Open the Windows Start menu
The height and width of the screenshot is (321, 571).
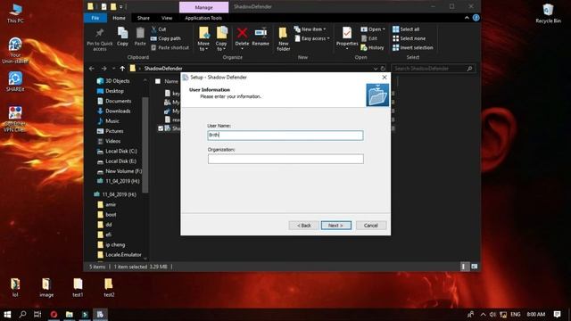click(x=7, y=314)
